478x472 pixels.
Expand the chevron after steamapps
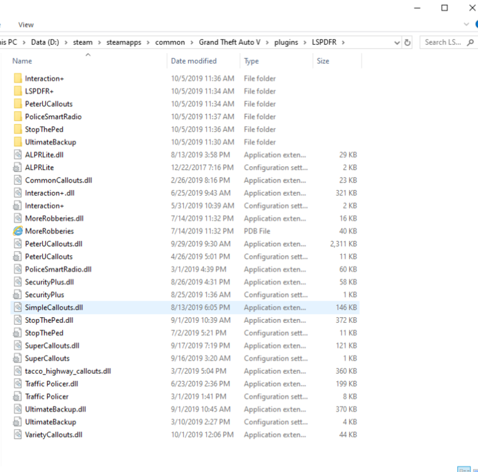tap(148, 42)
